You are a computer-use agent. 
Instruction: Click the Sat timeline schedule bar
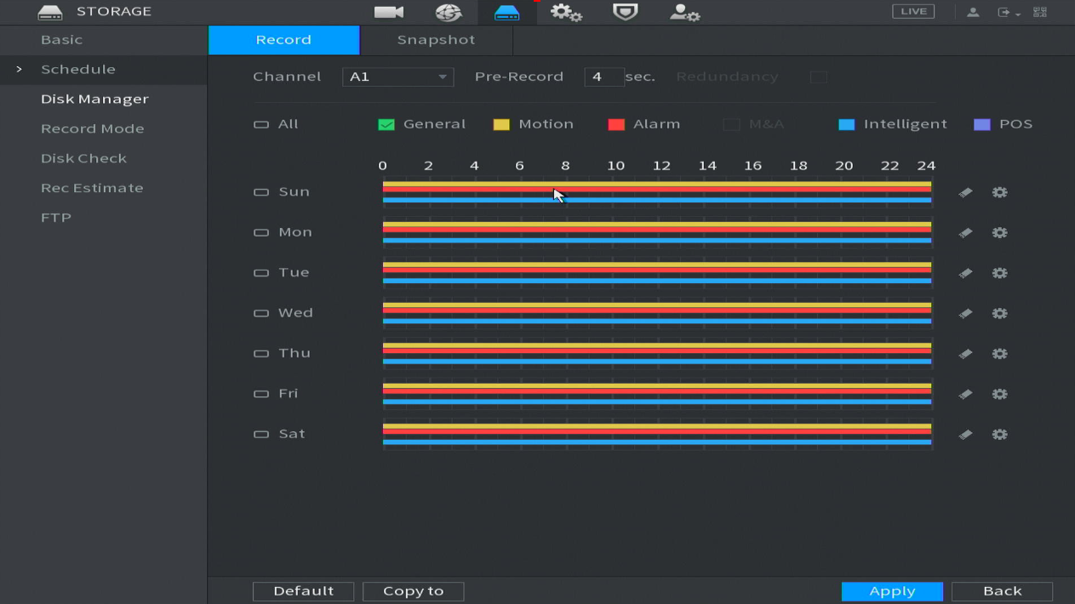(x=657, y=434)
